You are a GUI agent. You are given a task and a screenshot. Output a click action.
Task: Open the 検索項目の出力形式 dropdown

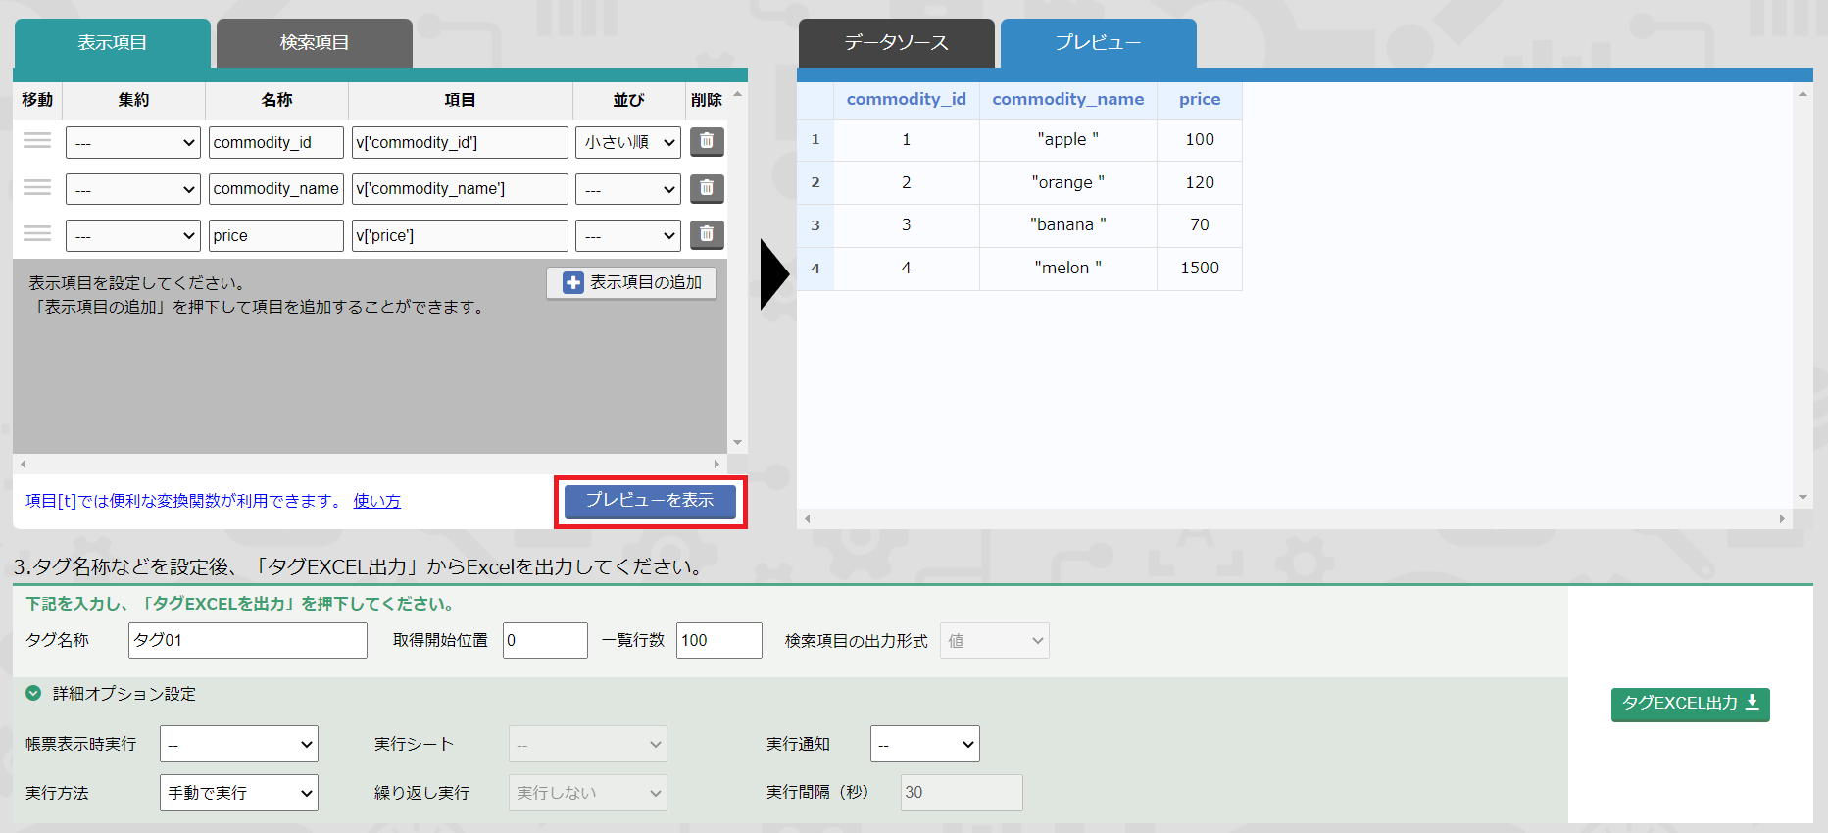(x=995, y=641)
